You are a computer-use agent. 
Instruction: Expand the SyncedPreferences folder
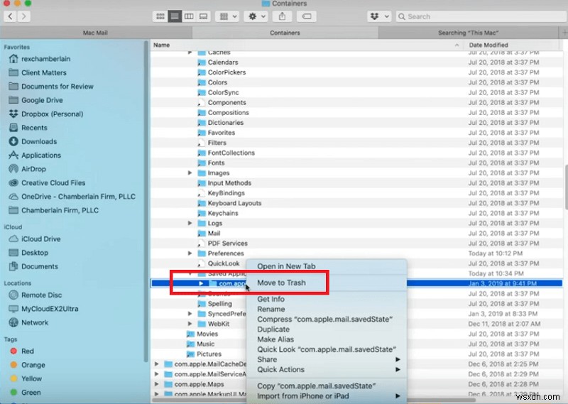tap(190, 314)
